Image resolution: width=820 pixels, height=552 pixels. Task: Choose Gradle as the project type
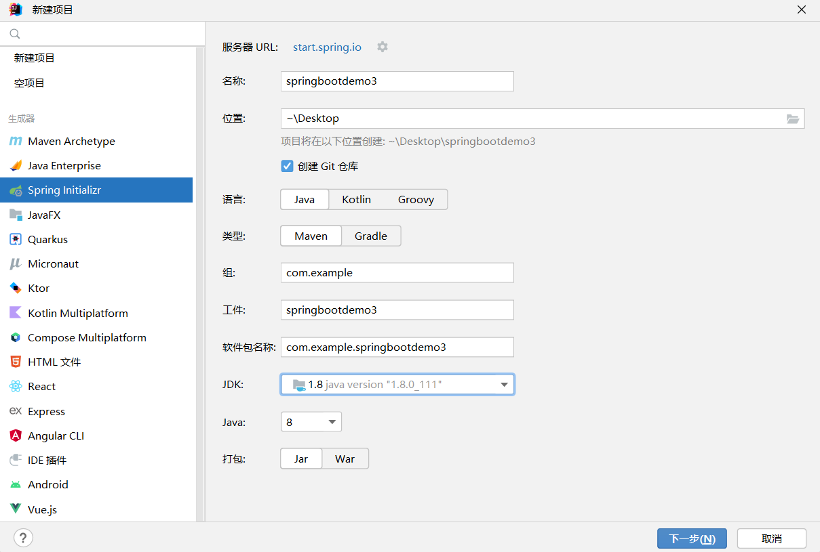pyautogui.click(x=370, y=236)
